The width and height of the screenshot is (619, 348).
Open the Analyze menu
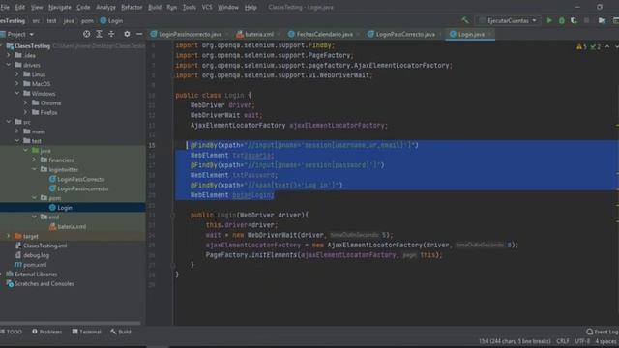(105, 7)
